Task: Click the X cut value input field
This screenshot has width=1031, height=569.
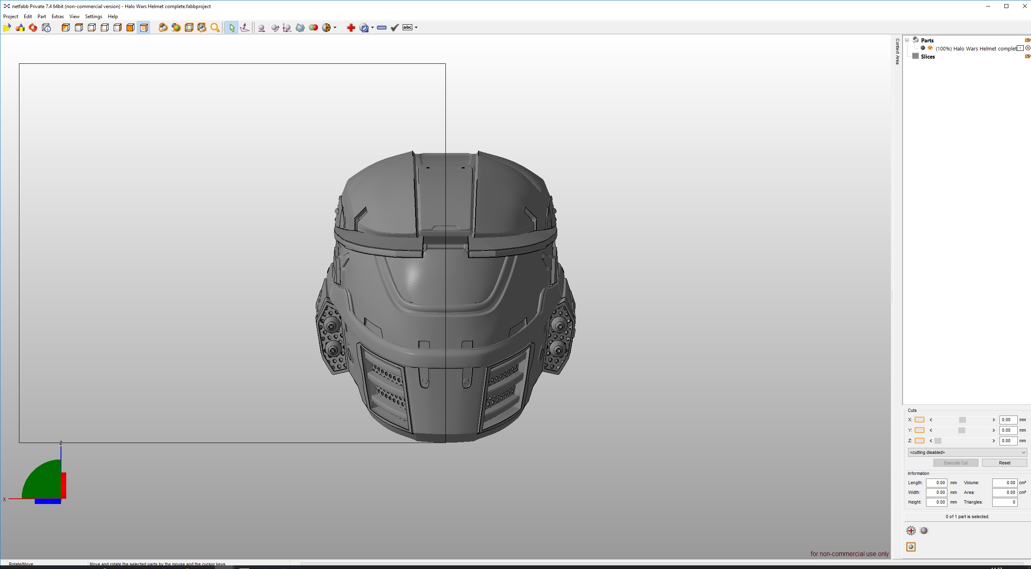Action: pyautogui.click(x=1008, y=420)
